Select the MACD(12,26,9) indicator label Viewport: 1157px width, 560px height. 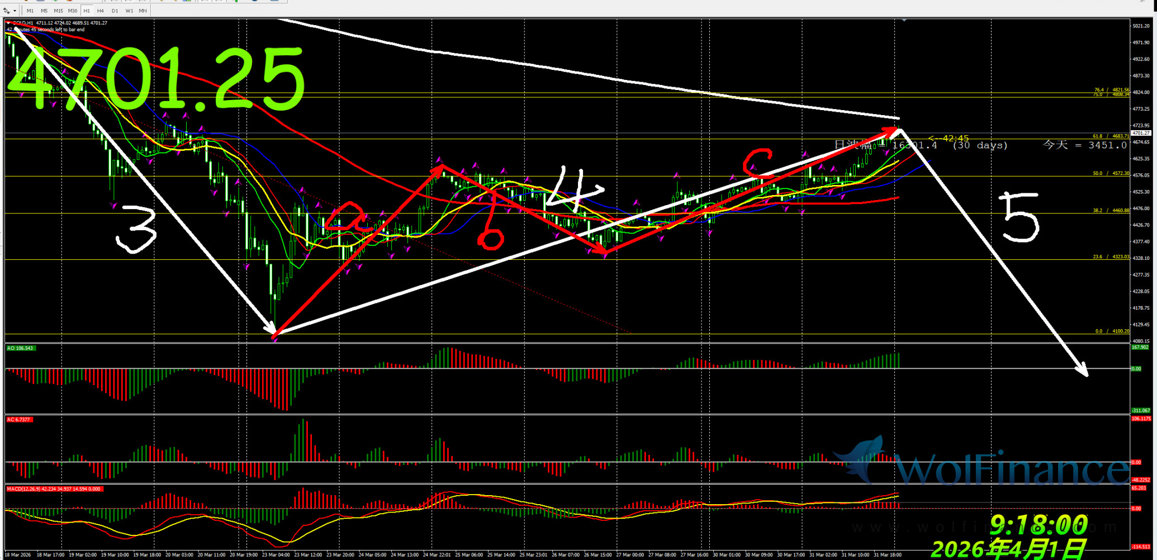coord(53,489)
